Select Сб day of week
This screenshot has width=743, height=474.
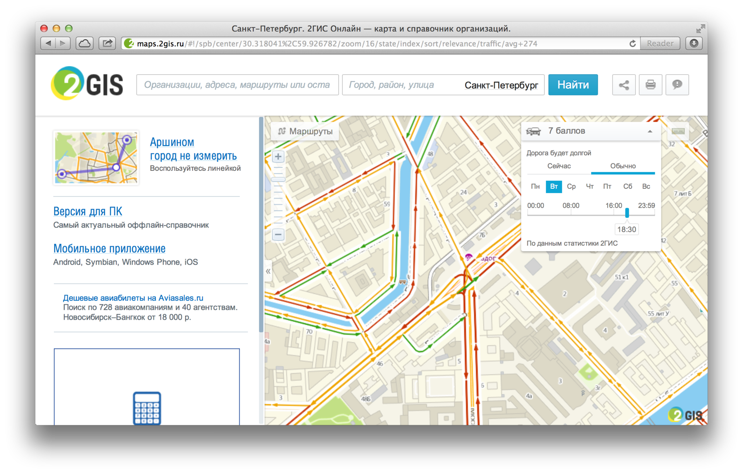pyautogui.click(x=628, y=187)
